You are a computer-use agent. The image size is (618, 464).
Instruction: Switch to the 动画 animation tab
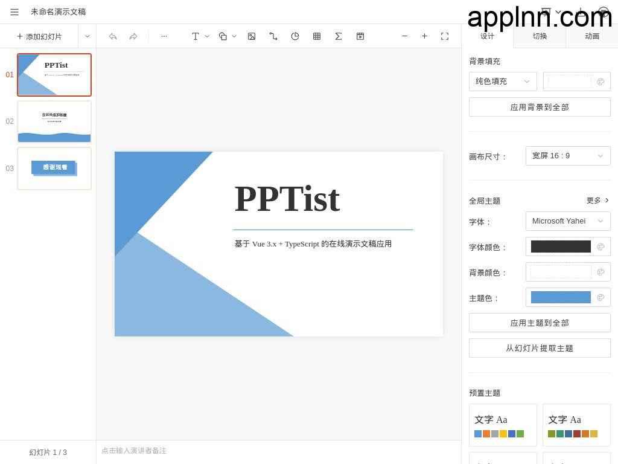[591, 36]
